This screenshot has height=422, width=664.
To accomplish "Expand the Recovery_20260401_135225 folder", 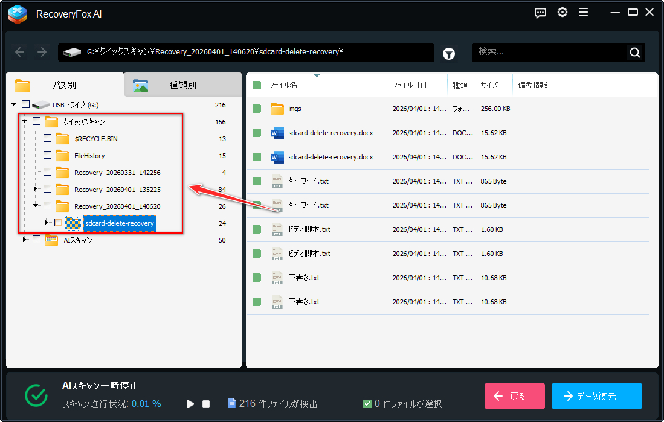I will pyautogui.click(x=36, y=189).
